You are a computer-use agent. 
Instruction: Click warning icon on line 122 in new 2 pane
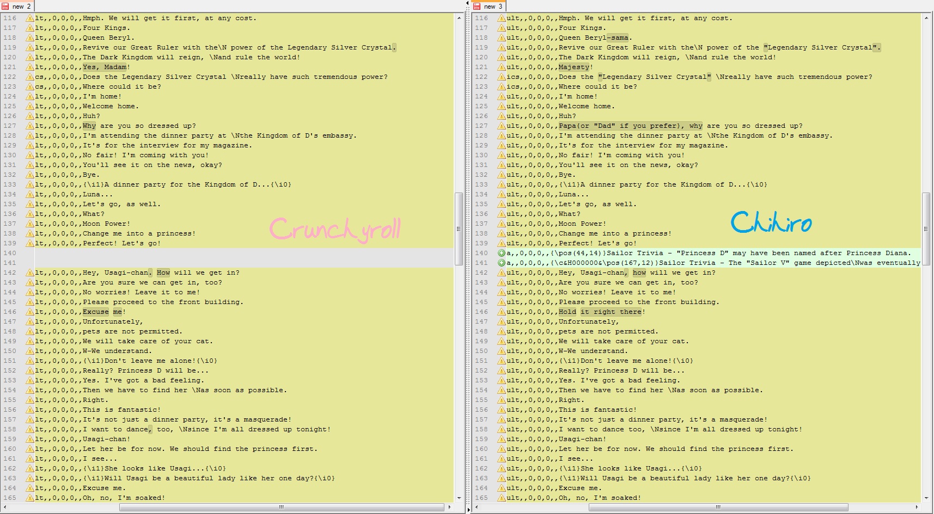[30, 77]
